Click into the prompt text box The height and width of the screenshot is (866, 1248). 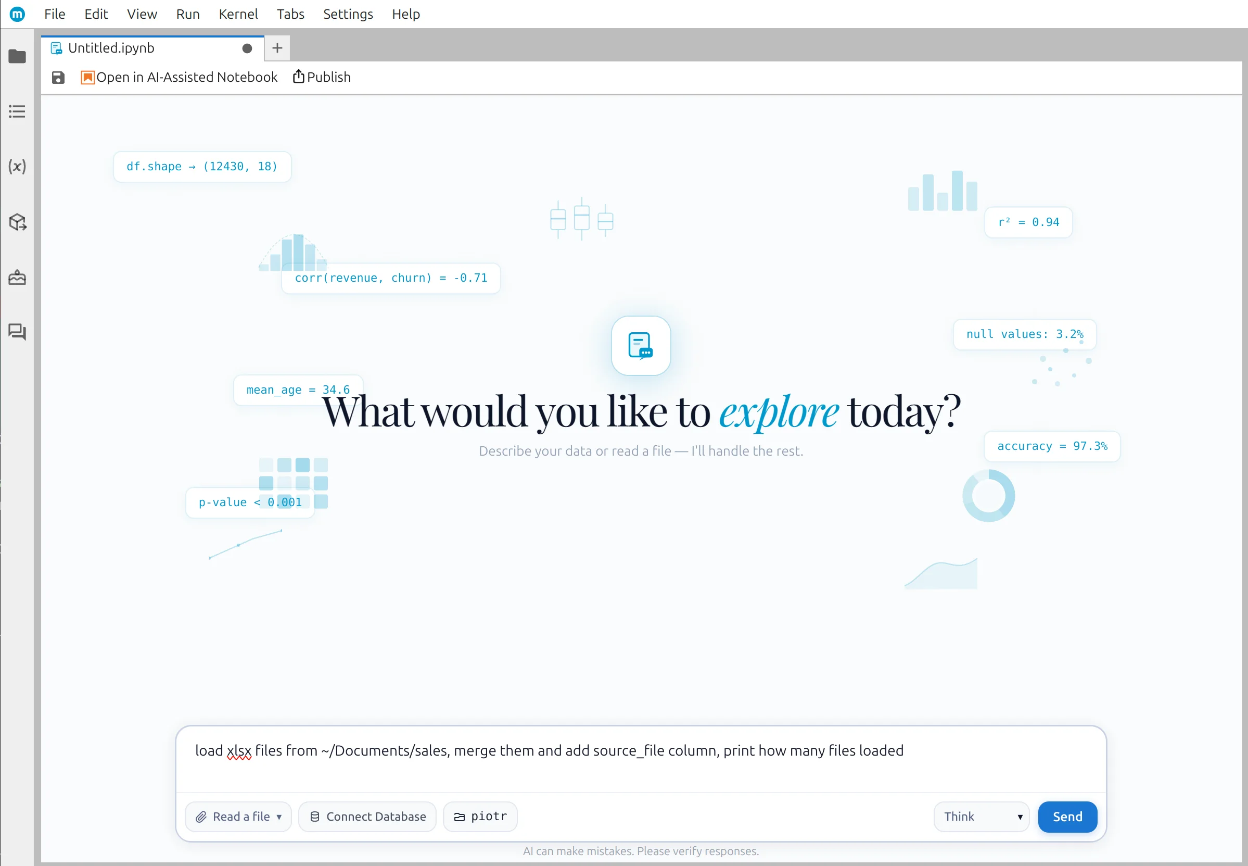click(x=641, y=759)
